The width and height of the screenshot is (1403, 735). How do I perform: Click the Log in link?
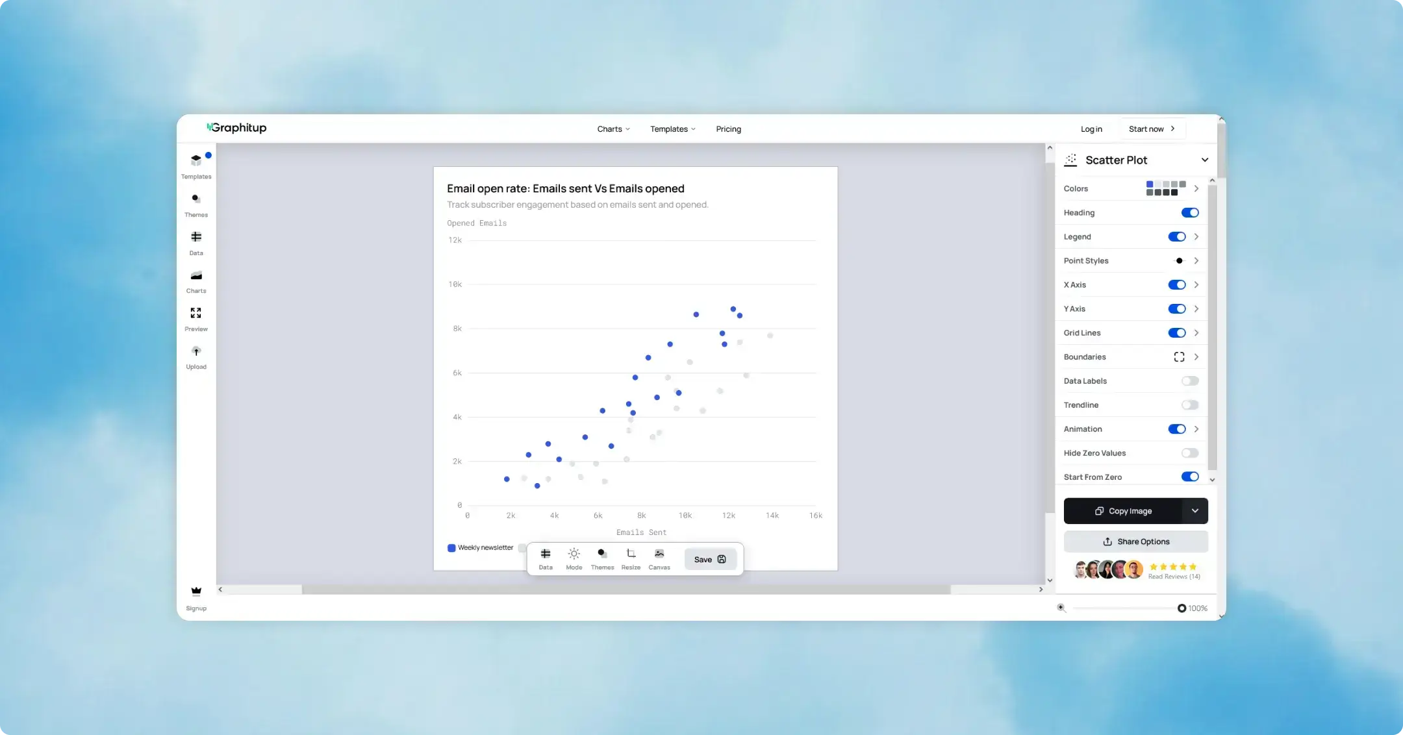coord(1091,129)
